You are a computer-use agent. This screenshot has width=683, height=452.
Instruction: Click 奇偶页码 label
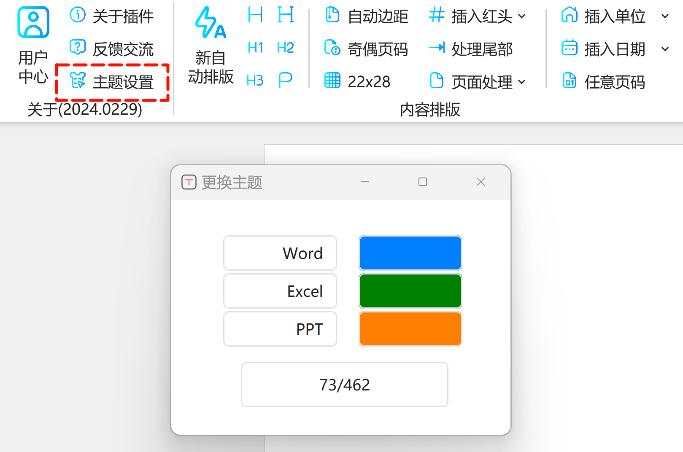[378, 49]
